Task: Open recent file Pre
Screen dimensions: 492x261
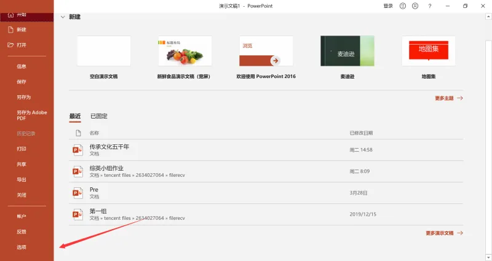Action: pyautogui.click(x=266, y=193)
